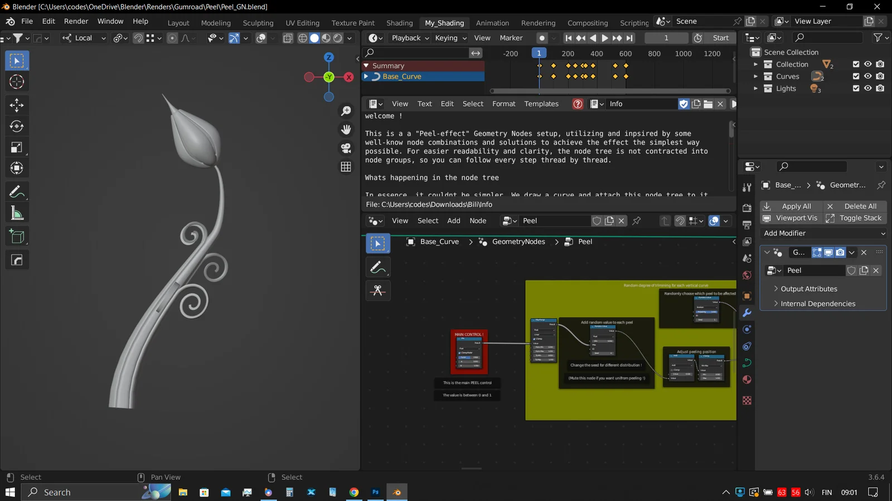Viewport: 892px width, 501px height.
Task: Hide the Curves collection in the viewport
Action: point(867,76)
